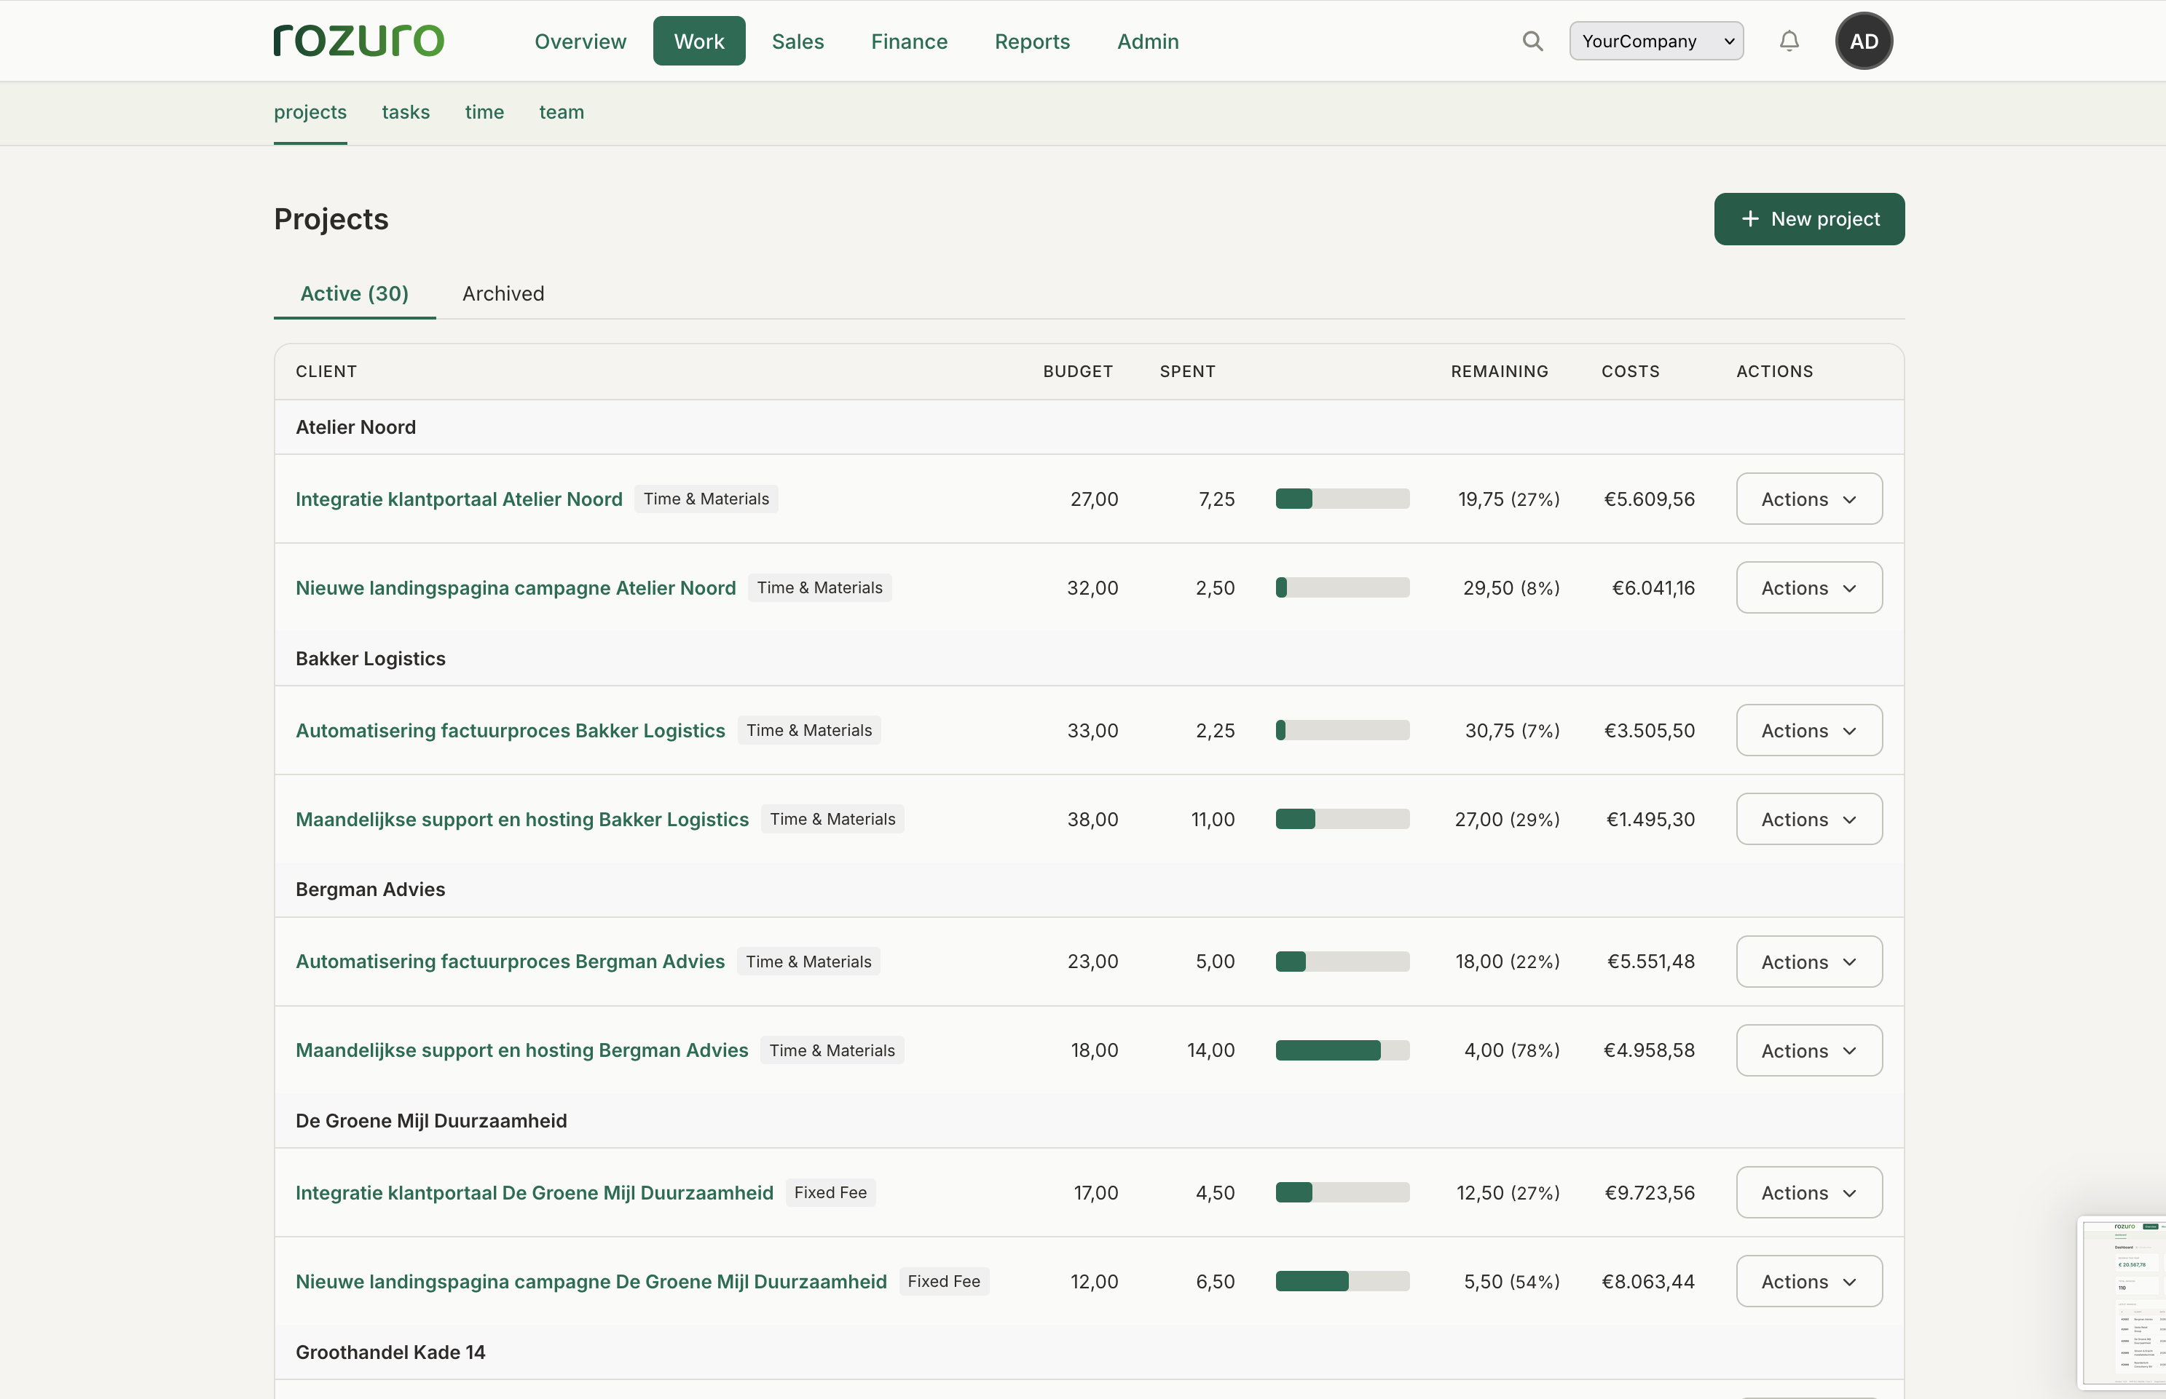The height and width of the screenshot is (1399, 2166).
Task: Click the SPENT column header
Action: pos(1187,371)
